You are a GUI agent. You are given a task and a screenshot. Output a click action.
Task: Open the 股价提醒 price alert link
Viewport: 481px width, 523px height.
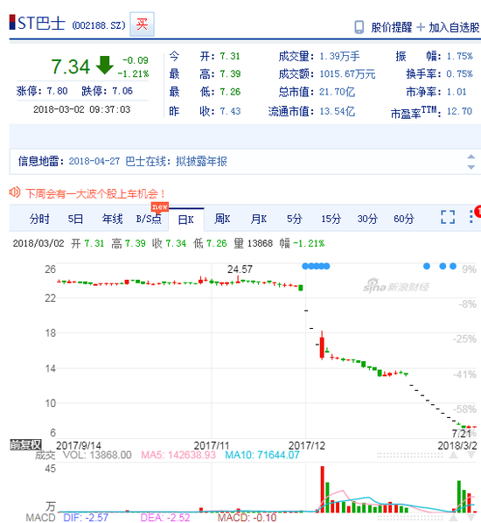(x=391, y=27)
